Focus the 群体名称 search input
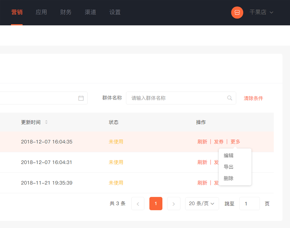Screen dimensions: 290x228 (x=177, y=98)
